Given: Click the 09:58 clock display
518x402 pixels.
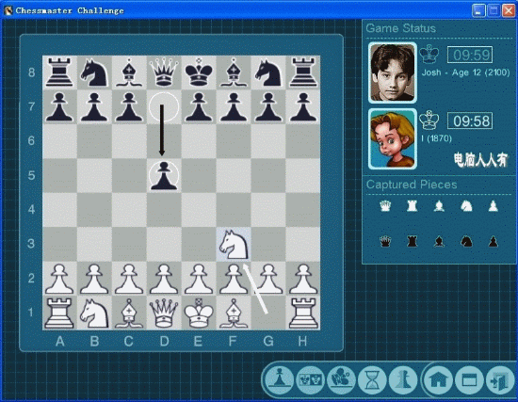Looking at the screenshot, I should point(470,121).
